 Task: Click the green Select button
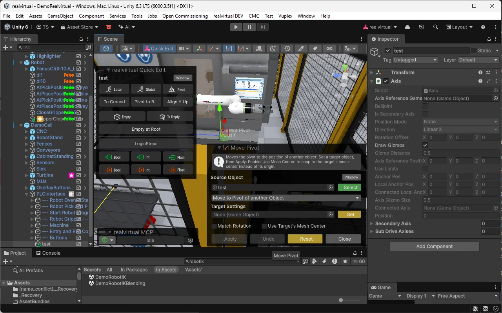tap(349, 187)
